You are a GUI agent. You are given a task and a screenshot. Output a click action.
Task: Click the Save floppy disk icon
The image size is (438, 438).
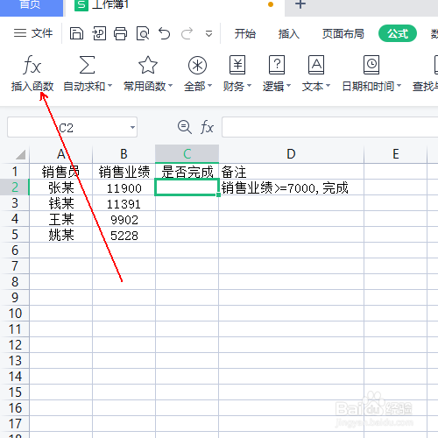click(x=76, y=33)
